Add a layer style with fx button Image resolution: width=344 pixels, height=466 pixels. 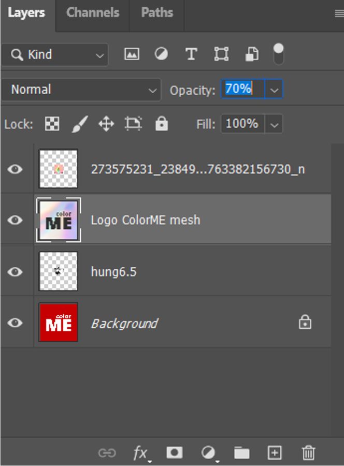point(141,453)
